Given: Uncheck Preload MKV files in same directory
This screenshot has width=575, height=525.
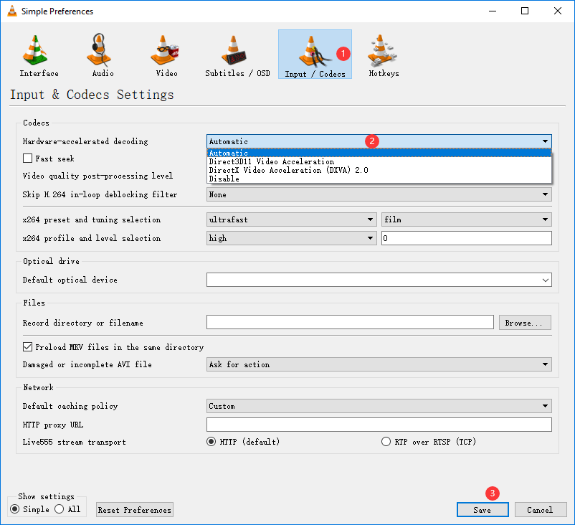Looking at the screenshot, I should 27,347.
